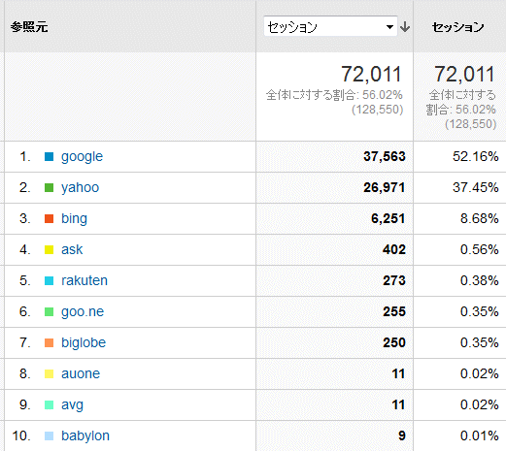Click the red-orange swatch beside bing
Image resolution: width=506 pixels, height=451 pixels.
(x=49, y=219)
